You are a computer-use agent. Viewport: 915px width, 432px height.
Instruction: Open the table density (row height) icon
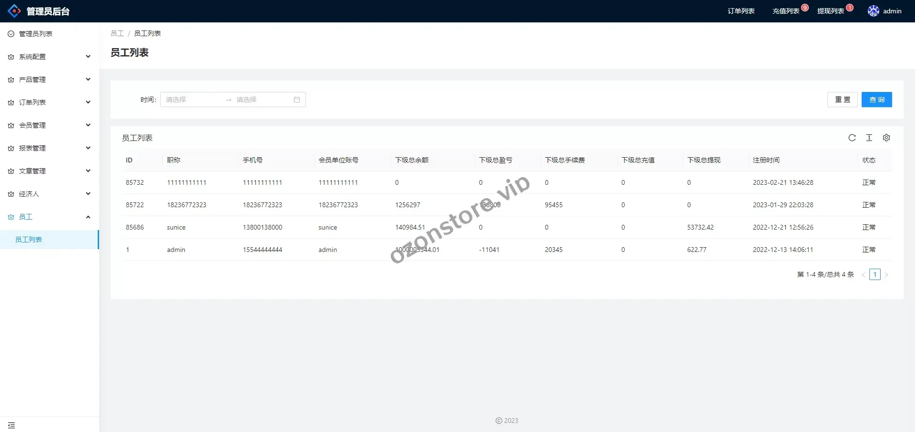tap(869, 138)
